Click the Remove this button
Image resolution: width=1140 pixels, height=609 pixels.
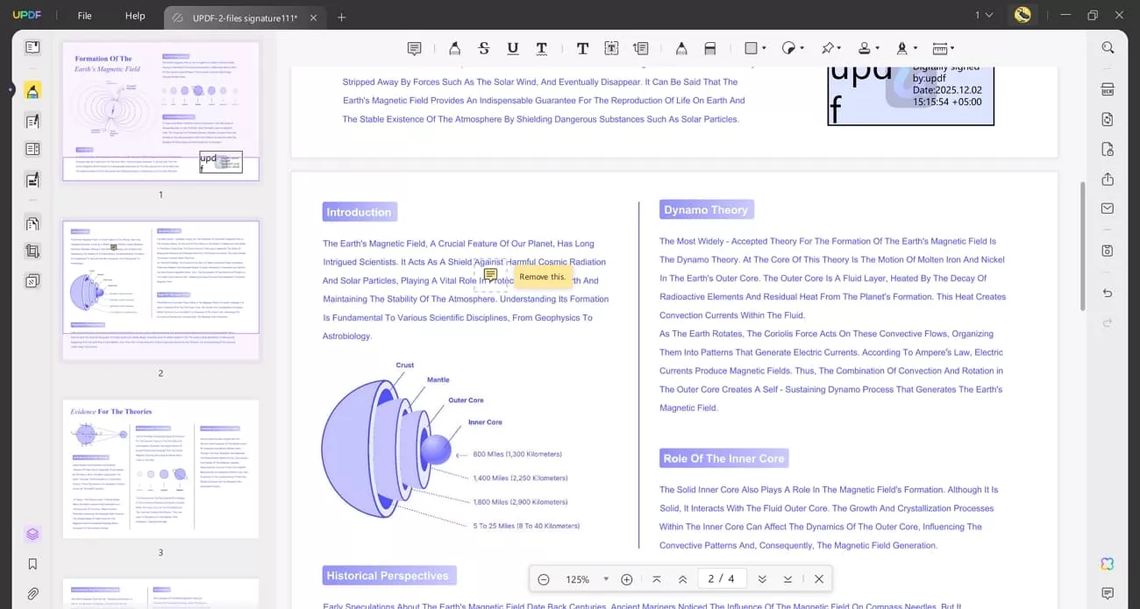point(541,276)
